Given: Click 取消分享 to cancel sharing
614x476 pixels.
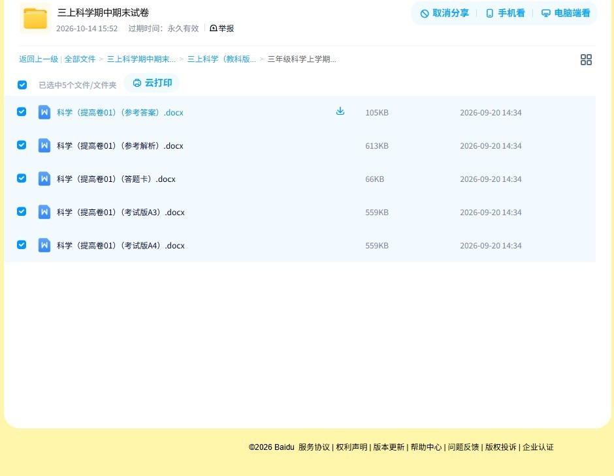Looking at the screenshot, I should point(444,13).
